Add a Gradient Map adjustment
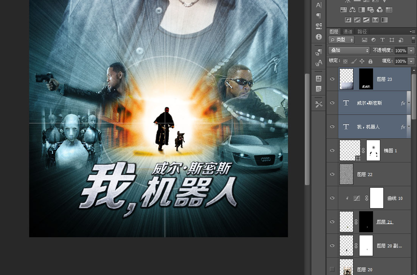The width and height of the screenshot is (417, 275). coord(384,20)
